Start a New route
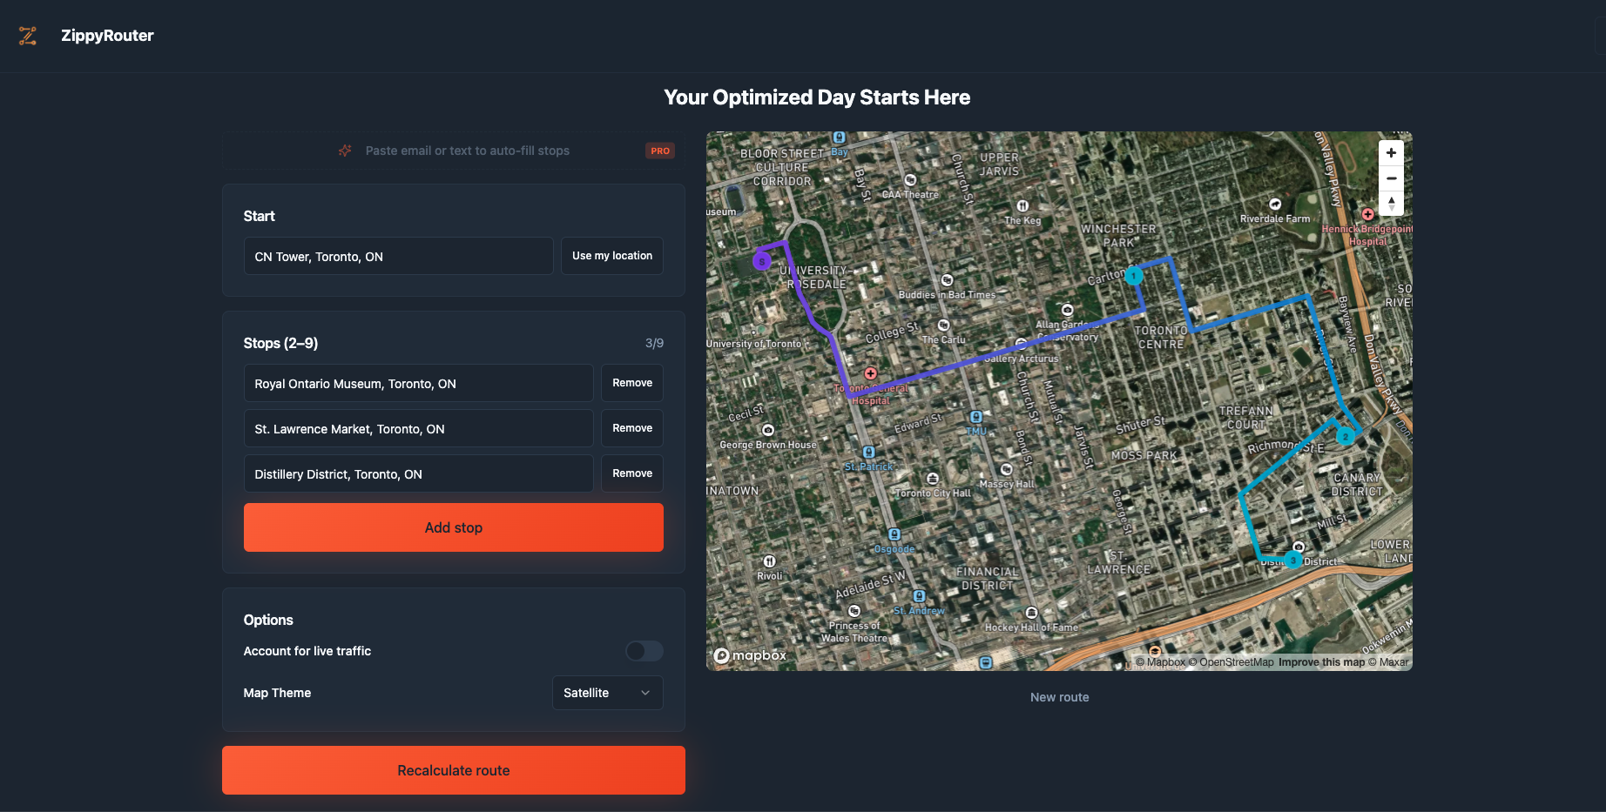 [1059, 696]
